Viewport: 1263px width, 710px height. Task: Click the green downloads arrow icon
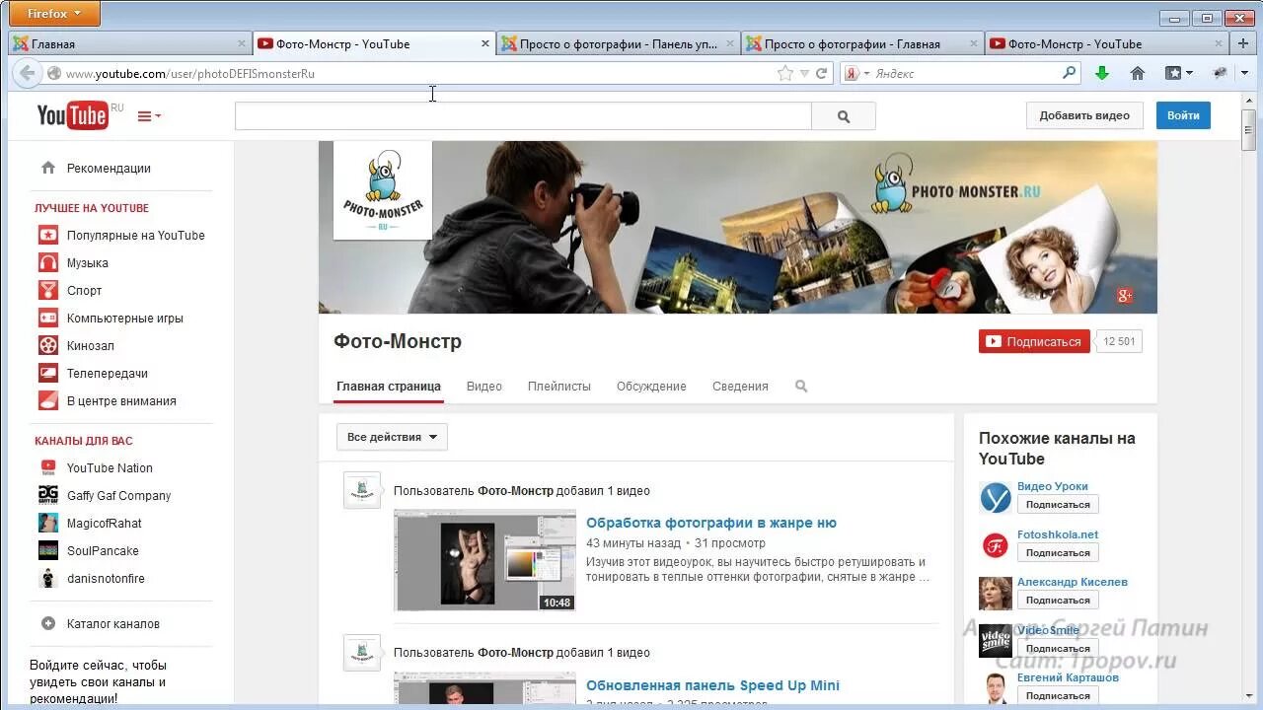[x=1102, y=73]
